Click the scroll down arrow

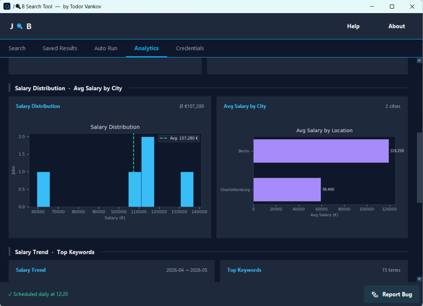pyautogui.click(x=419, y=279)
